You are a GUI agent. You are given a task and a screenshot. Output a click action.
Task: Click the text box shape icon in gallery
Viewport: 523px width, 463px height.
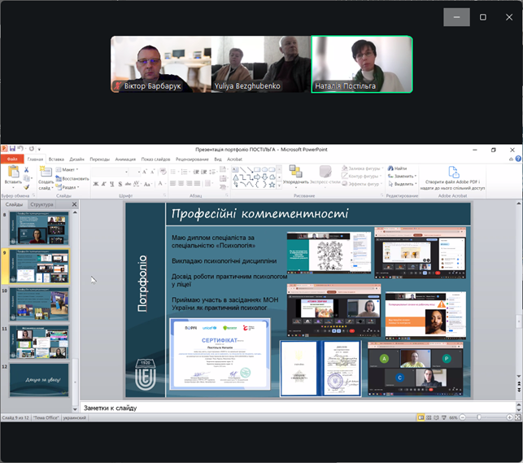(x=235, y=170)
